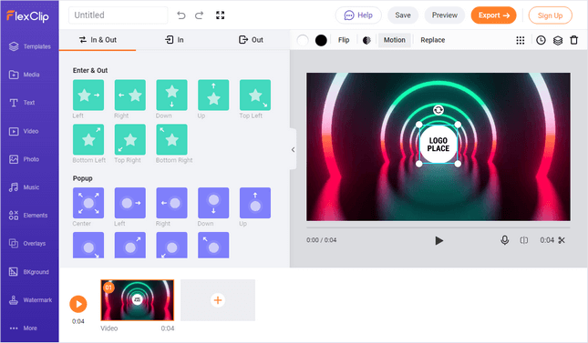The image size is (588, 343).
Task: Open the Templates sidebar section
Action: tap(29, 46)
